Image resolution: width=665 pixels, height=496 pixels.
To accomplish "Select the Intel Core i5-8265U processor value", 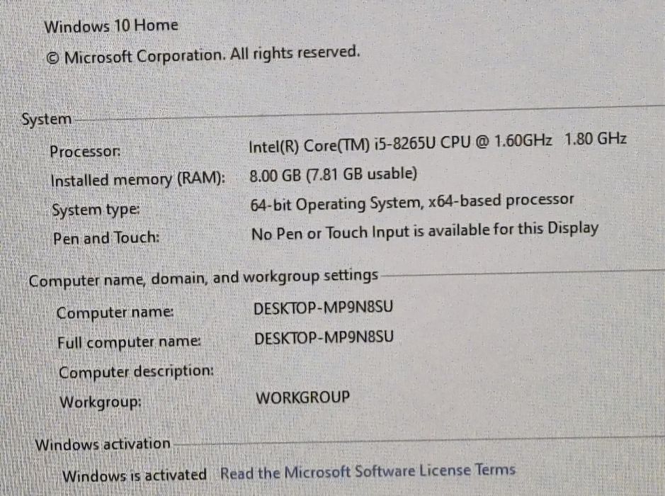I will pyautogui.click(x=437, y=142).
